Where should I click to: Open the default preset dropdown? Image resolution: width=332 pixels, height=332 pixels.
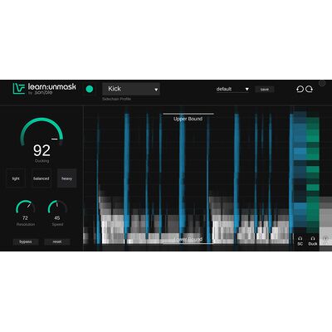tap(232, 89)
